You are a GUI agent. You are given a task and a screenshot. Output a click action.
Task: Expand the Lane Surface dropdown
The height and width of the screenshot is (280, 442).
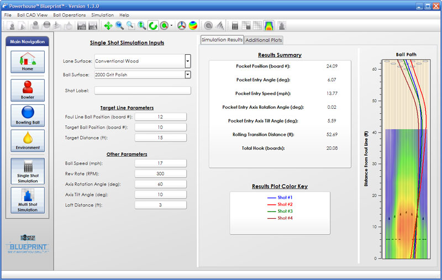tap(188, 61)
